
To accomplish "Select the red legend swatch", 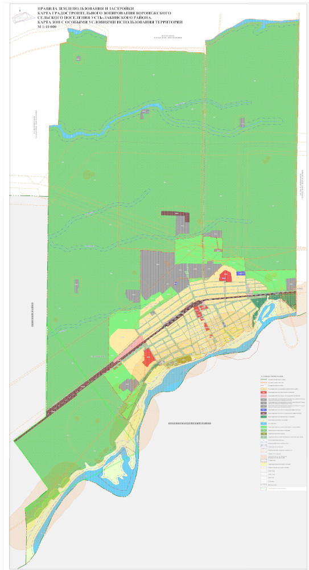I will coord(263,392).
